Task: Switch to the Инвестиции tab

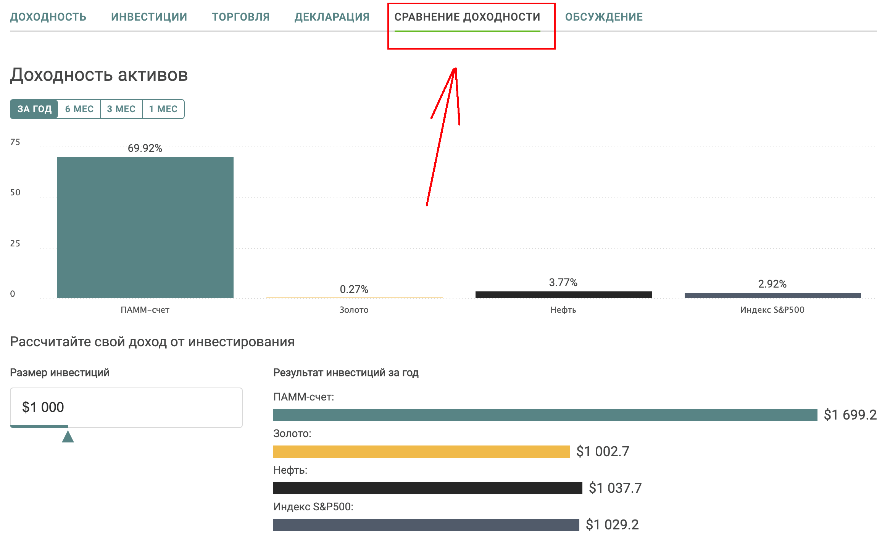Action: (x=149, y=17)
